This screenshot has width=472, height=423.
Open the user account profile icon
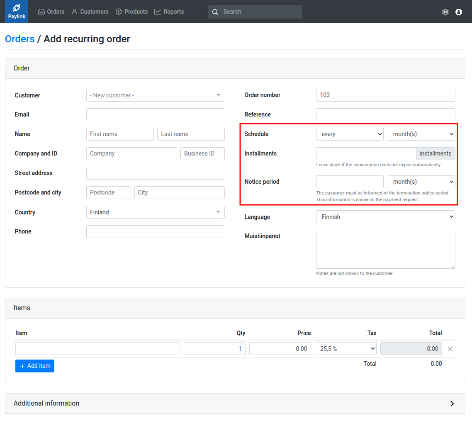pos(459,12)
